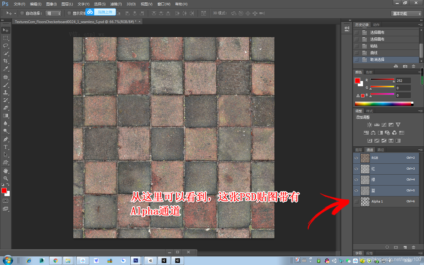Change screen mode icon in toolbox
This screenshot has width=424, height=265.
[x=6, y=209]
